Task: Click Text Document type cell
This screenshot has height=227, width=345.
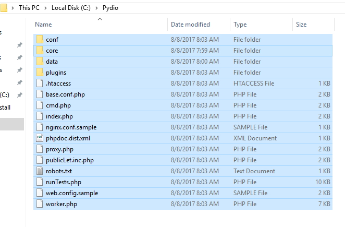Action: pos(254,171)
